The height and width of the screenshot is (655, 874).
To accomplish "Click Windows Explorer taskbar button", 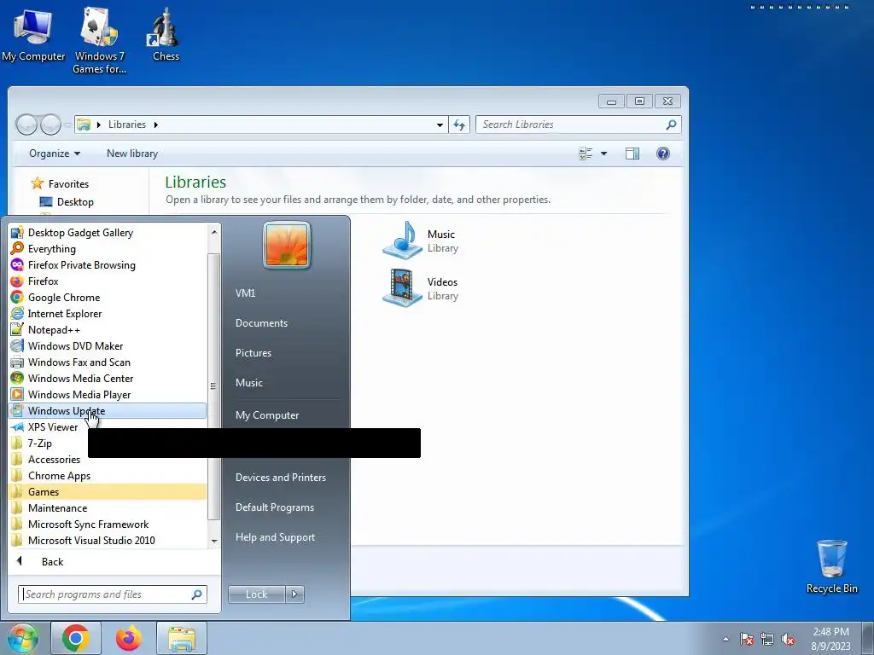I will coord(182,638).
